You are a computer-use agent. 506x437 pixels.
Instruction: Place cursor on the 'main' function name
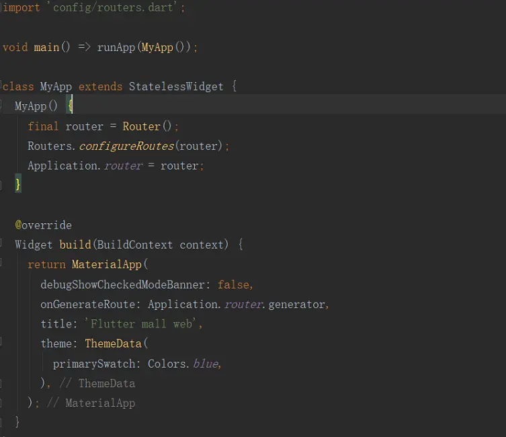coord(47,48)
